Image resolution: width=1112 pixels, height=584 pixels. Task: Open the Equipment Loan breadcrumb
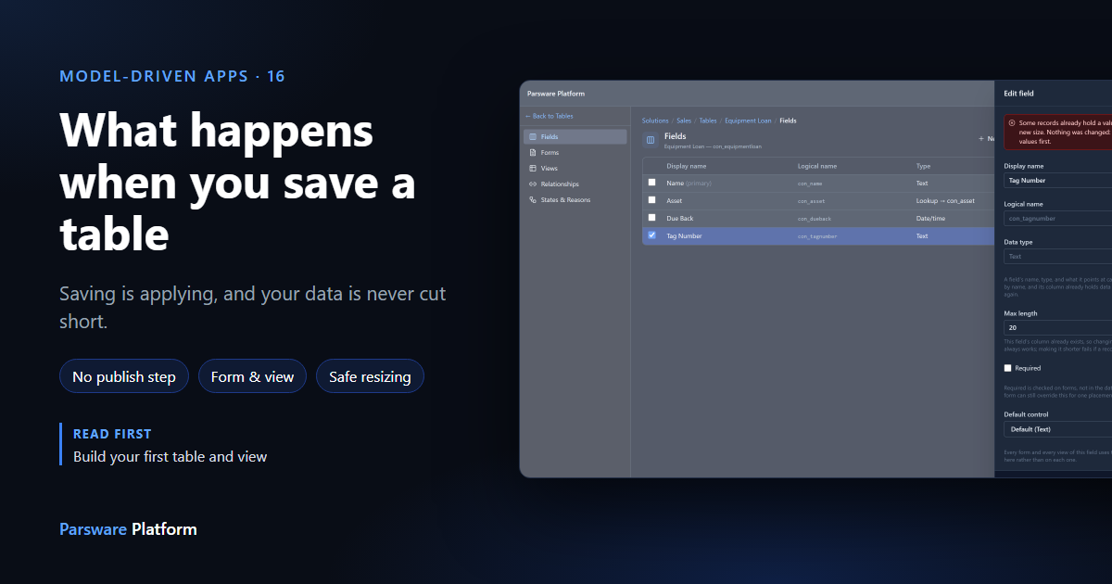point(748,121)
